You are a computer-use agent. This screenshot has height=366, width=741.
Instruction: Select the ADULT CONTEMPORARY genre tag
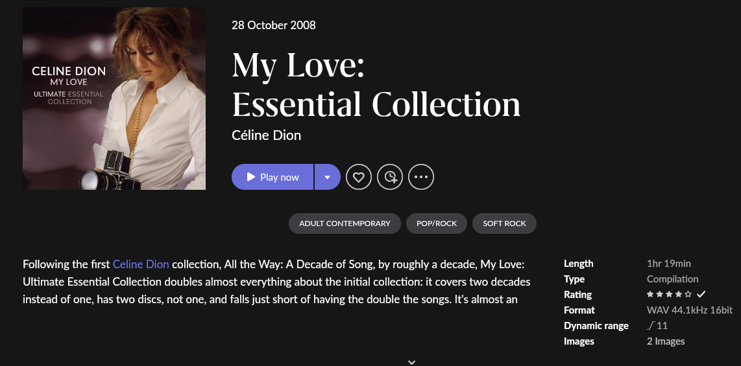pyautogui.click(x=345, y=223)
